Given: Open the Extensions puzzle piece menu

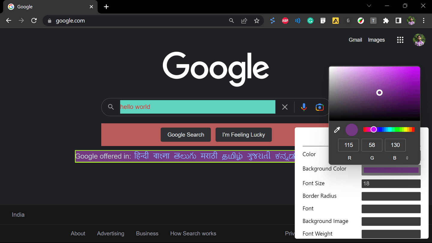Looking at the screenshot, I should 386,21.
